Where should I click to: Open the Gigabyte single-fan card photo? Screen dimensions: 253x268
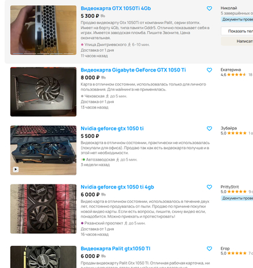coord(44,92)
